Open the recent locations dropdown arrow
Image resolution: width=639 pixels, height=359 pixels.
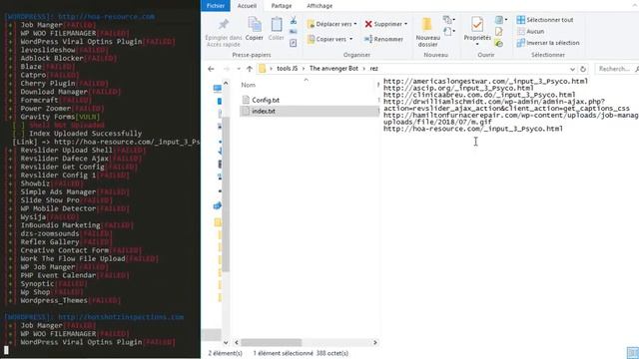point(239,69)
